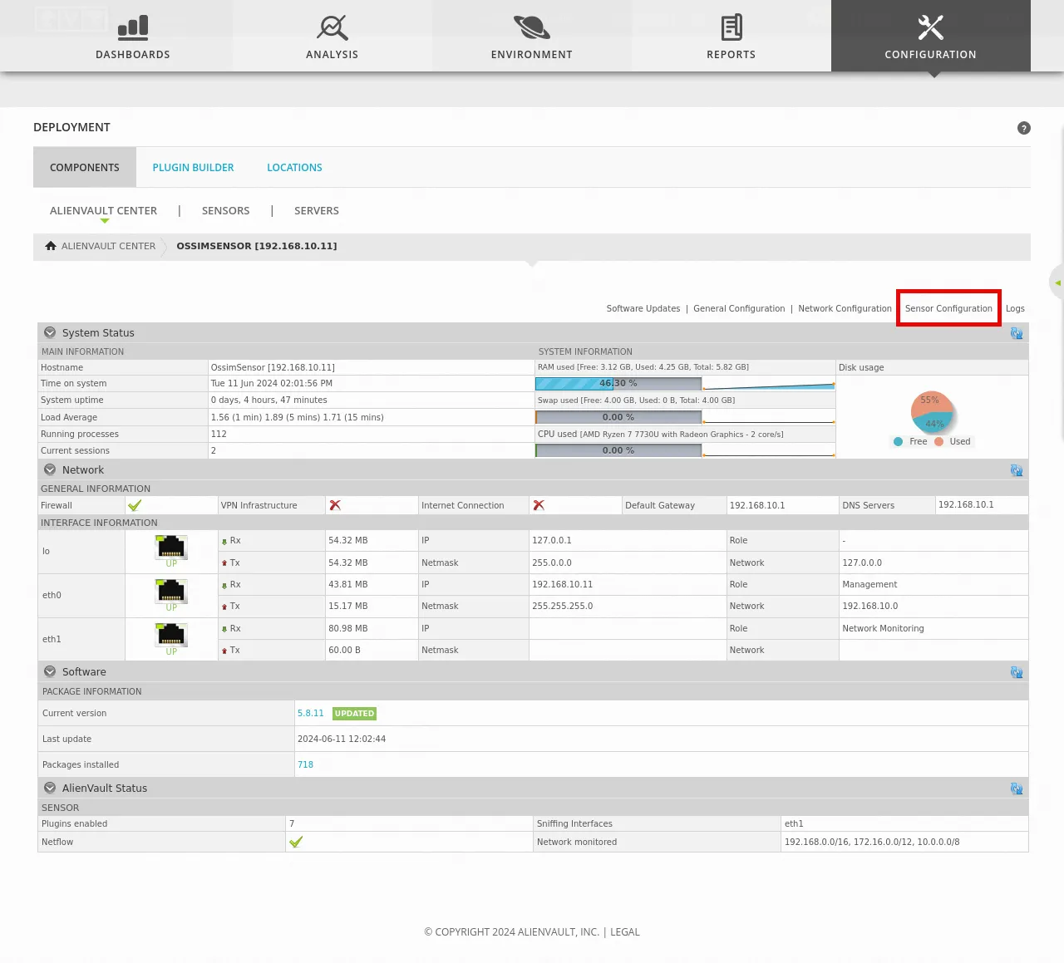Click the disk usage pie chart

tap(932, 411)
